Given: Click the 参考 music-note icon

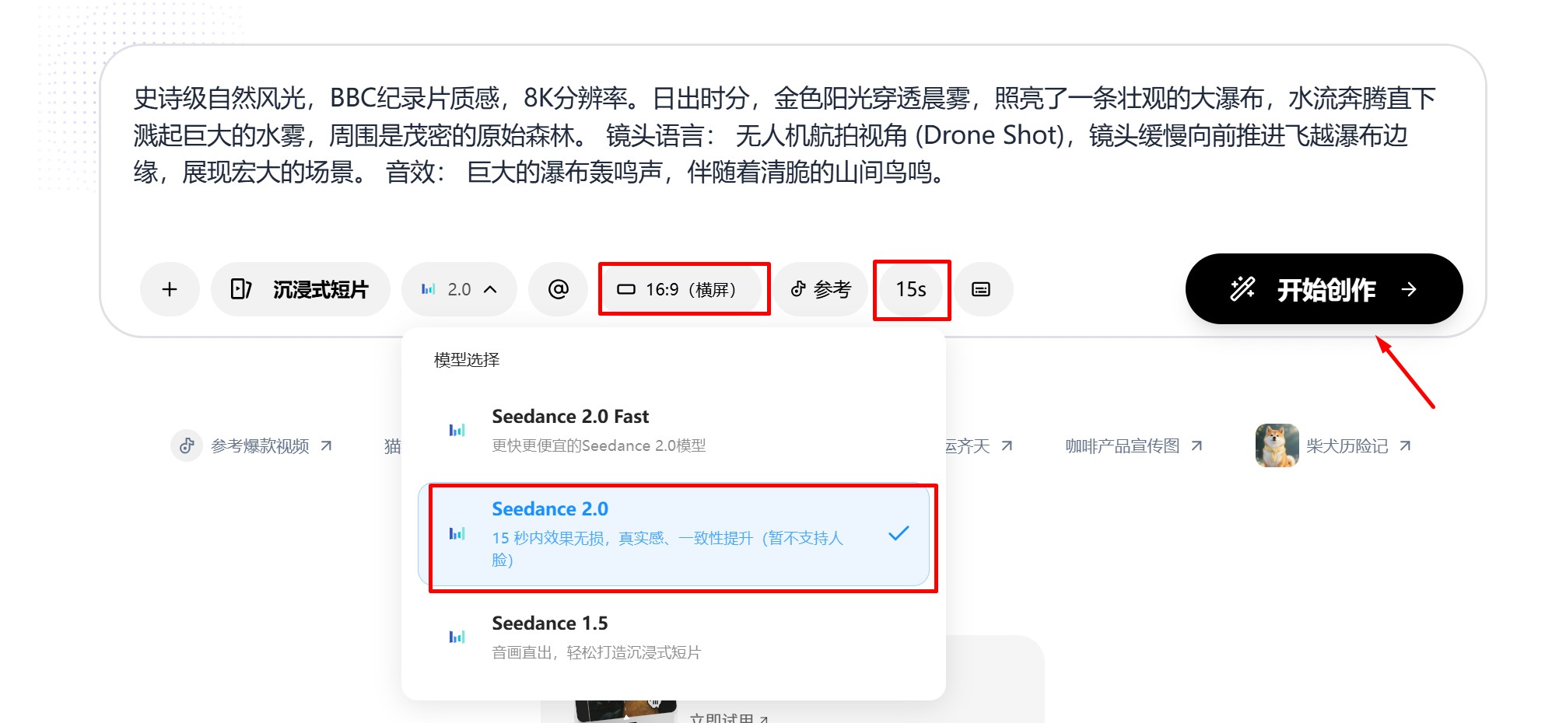Looking at the screenshot, I should [x=797, y=288].
